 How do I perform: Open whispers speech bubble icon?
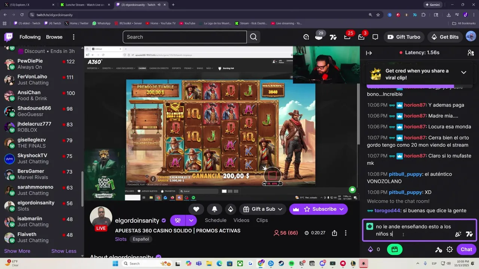point(375,37)
